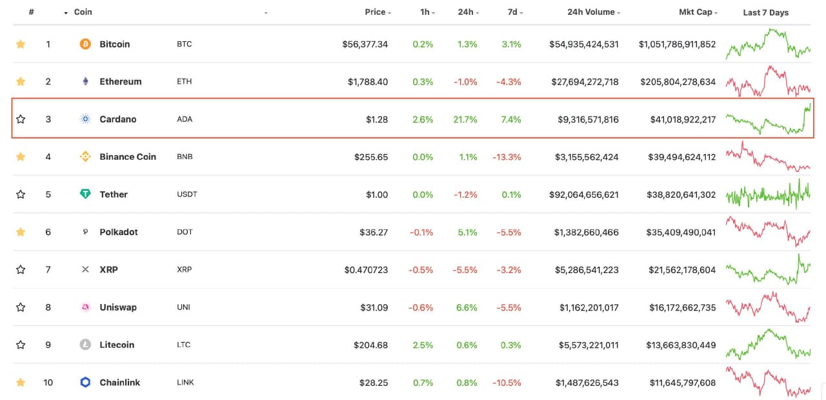The image size is (826, 400).
Task: Click the Cardano coin logo icon
Action: [85, 119]
